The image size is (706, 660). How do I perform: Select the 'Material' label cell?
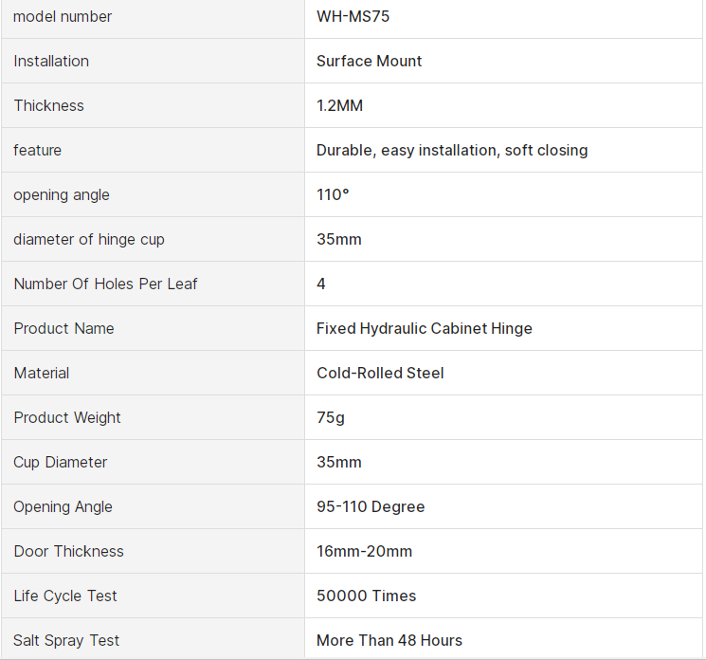pos(42,373)
